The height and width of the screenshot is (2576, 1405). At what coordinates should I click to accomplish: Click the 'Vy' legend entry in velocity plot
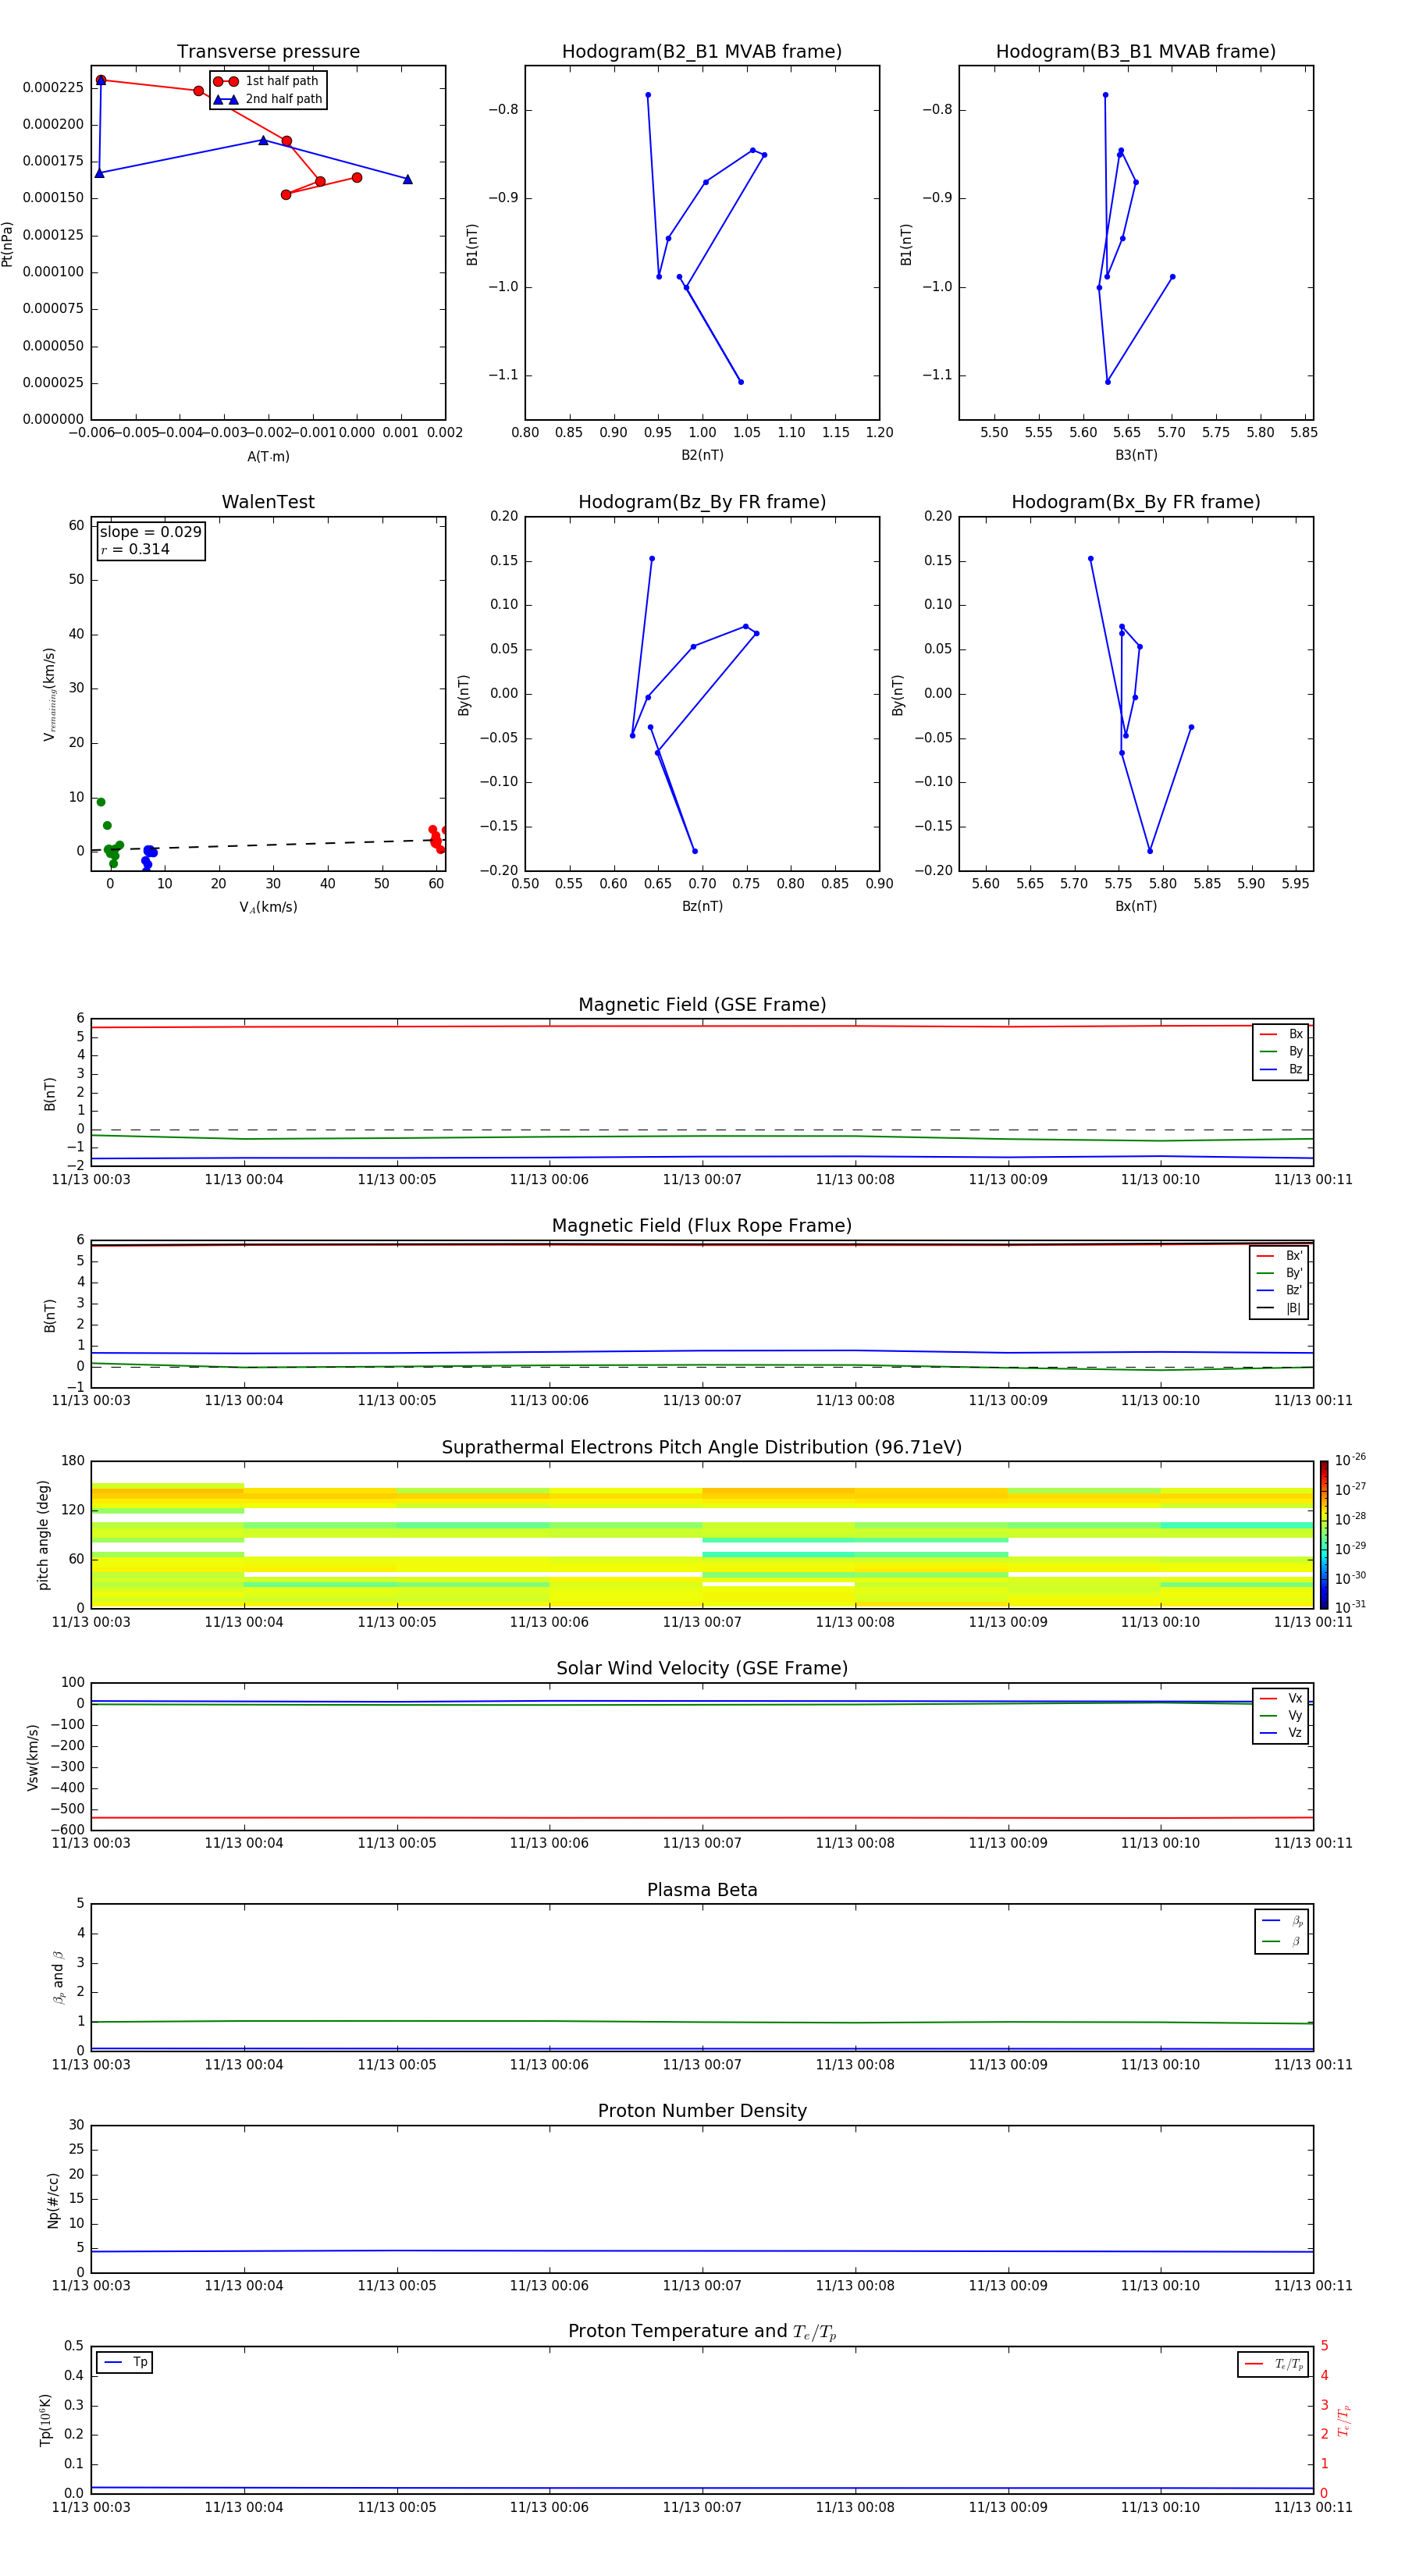(x=1281, y=1715)
